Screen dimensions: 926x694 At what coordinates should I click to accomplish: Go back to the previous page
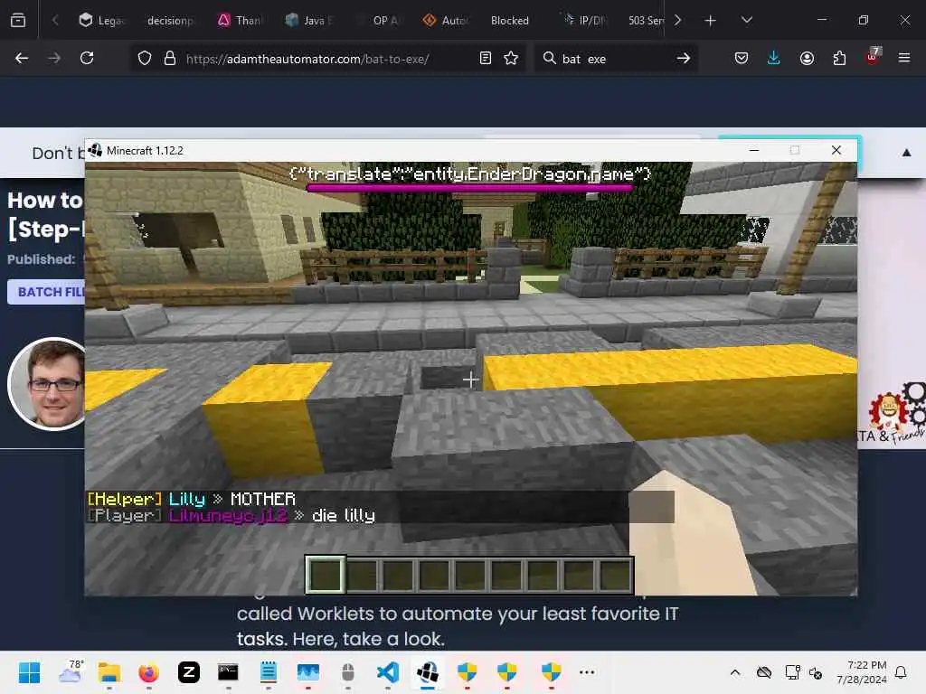(x=22, y=58)
